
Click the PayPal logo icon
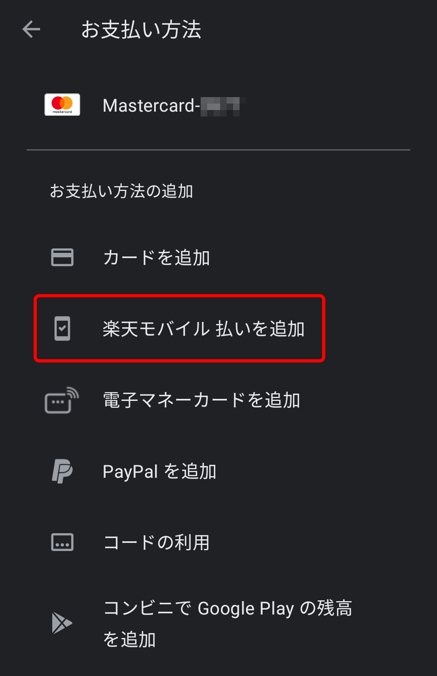[62, 471]
